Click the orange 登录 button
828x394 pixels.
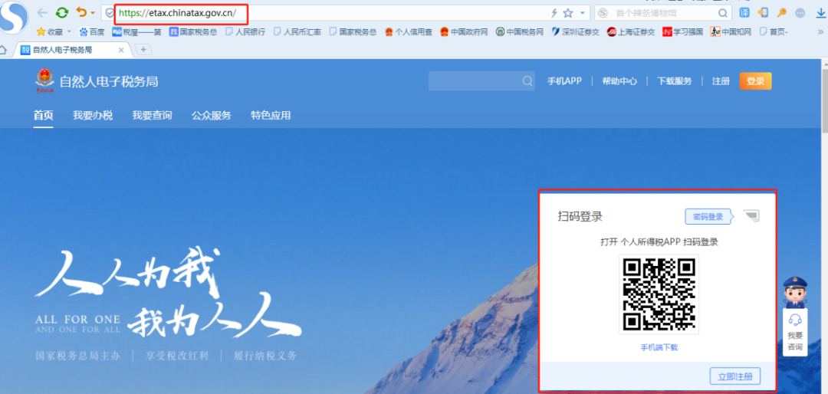click(756, 81)
